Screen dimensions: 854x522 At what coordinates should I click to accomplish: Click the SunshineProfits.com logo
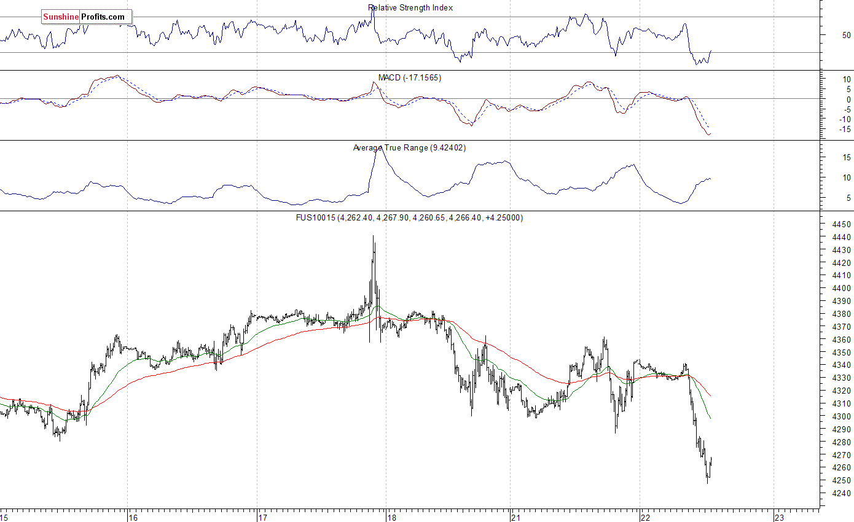coord(86,17)
